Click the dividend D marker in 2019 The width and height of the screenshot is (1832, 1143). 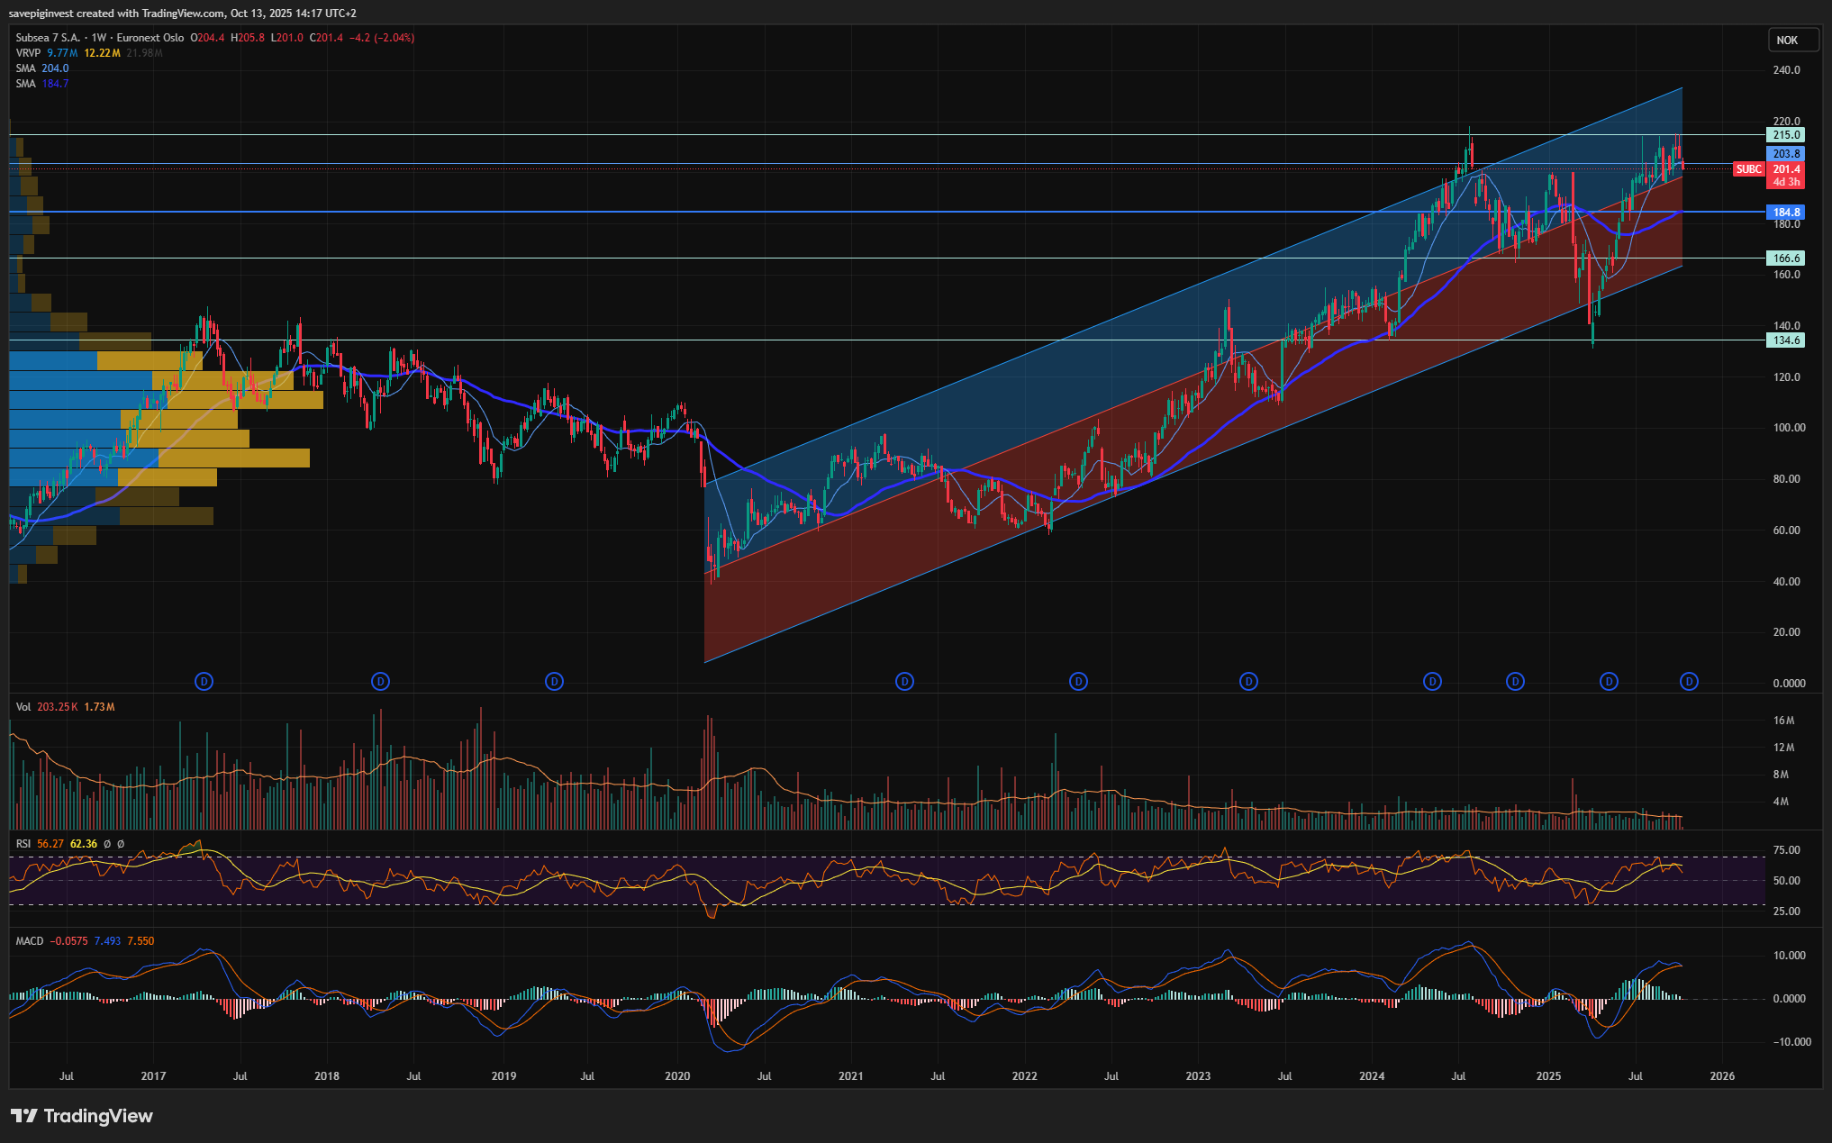click(555, 682)
